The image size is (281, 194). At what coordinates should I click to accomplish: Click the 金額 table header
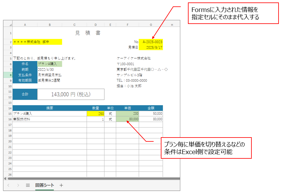tap(151, 108)
